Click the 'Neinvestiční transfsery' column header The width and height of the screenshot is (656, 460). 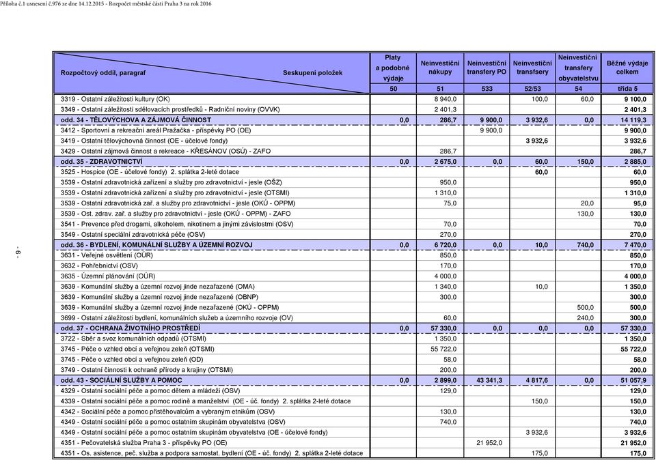532,68
